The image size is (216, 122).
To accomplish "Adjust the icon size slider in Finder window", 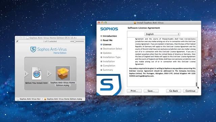I will click(75, 41).
